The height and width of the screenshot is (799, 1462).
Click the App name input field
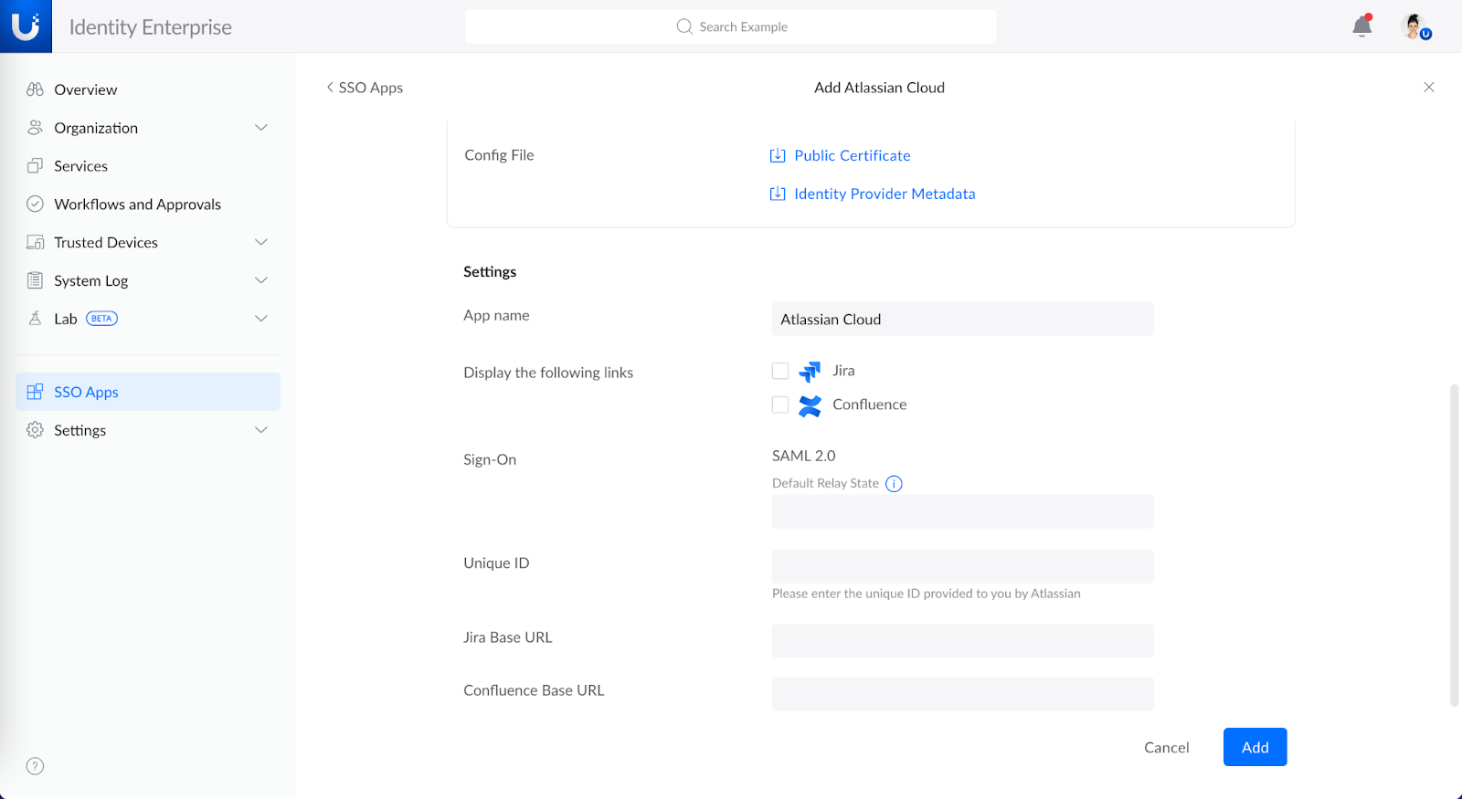pyautogui.click(x=963, y=319)
